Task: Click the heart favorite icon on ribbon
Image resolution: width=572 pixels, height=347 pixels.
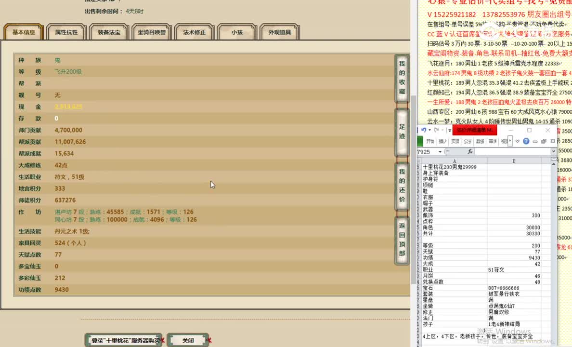Action: (x=517, y=141)
